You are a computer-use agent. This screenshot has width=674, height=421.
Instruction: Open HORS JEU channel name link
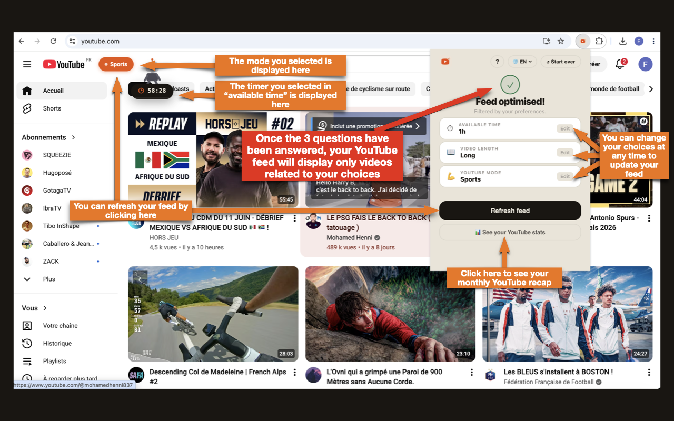[164, 237]
